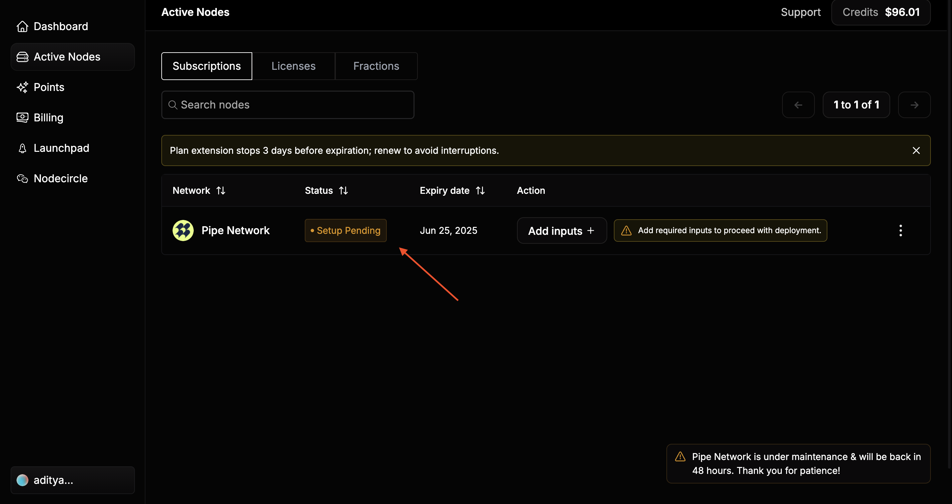Screen dimensions: 952x504
Task: Open the aditya account menu
Action: tap(72, 480)
